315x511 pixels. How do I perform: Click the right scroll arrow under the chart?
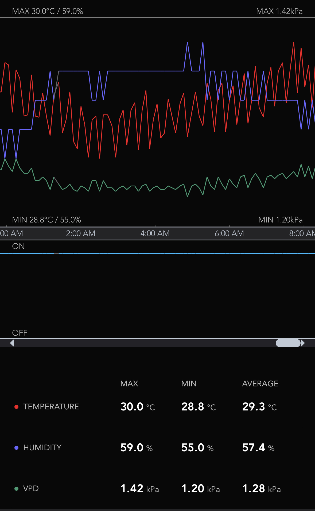(x=302, y=343)
